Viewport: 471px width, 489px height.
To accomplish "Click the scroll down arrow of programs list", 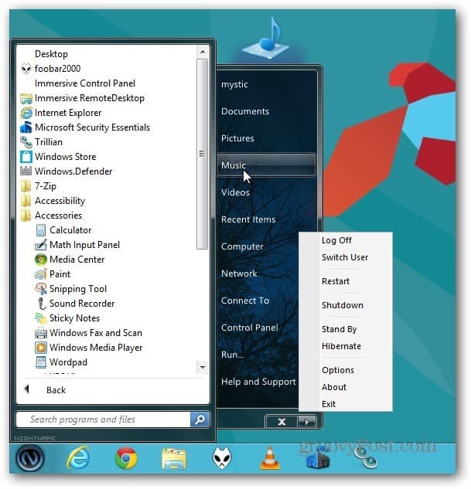I will pyautogui.click(x=203, y=367).
